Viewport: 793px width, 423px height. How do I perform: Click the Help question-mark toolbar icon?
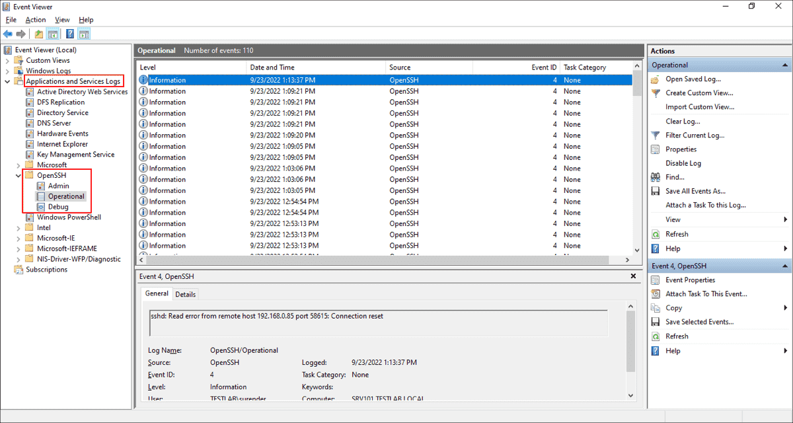pyautogui.click(x=69, y=34)
